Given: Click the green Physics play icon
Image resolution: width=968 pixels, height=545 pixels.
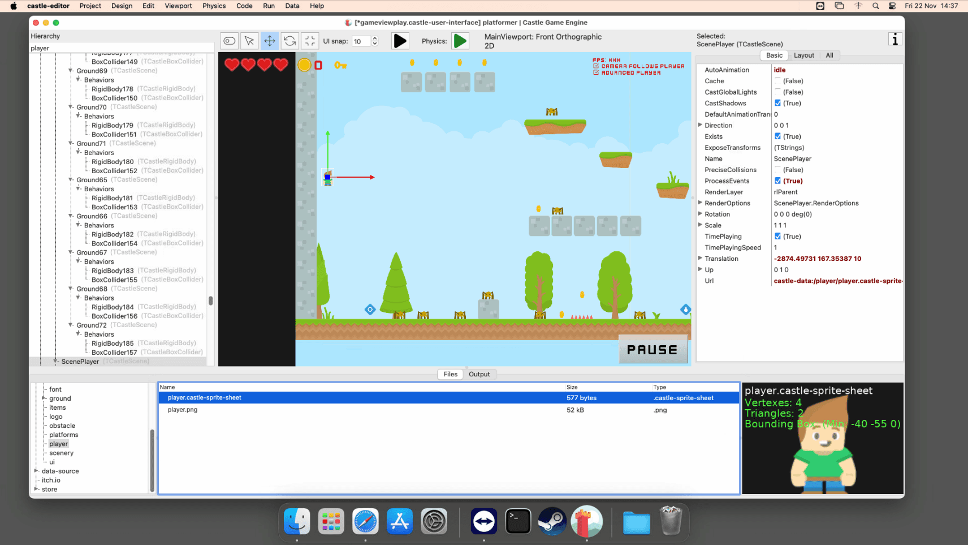Looking at the screenshot, I should click(x=460, y=41).
